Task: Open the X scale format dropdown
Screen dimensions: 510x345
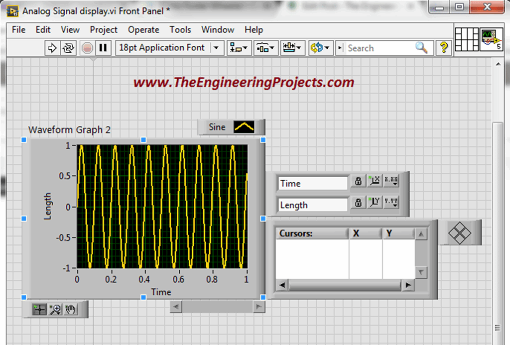Action: (x=391, y=182)
